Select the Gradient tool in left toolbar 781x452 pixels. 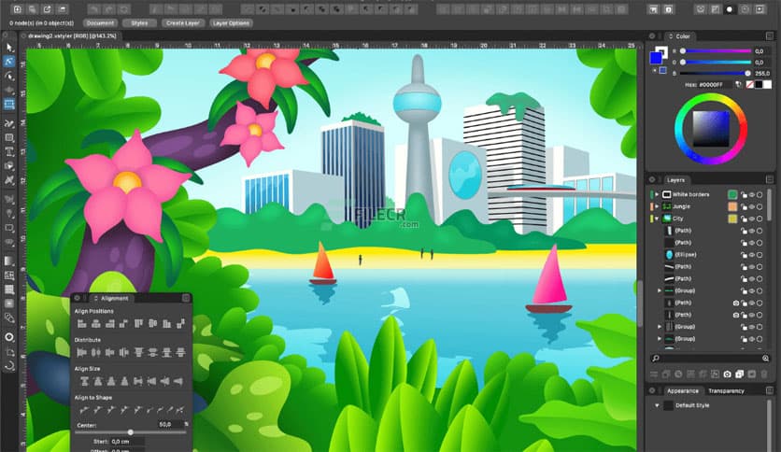(x=9, y=261)
